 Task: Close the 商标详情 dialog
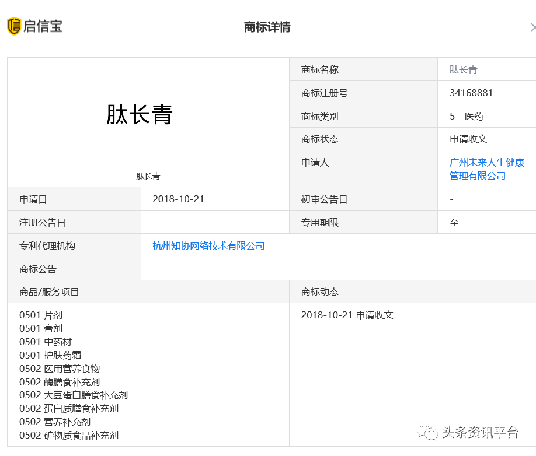point(532,27)
